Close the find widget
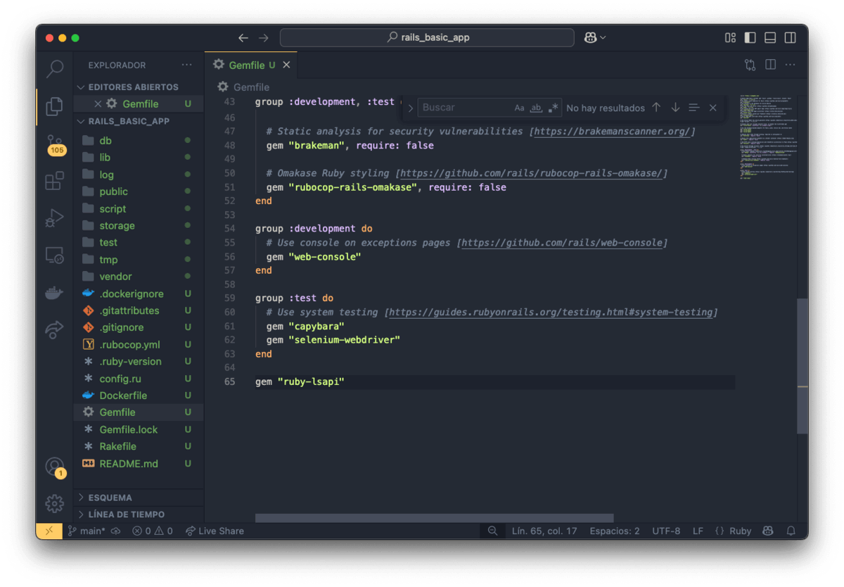Viewport: 844px width, 587px height. coord(713,108)
